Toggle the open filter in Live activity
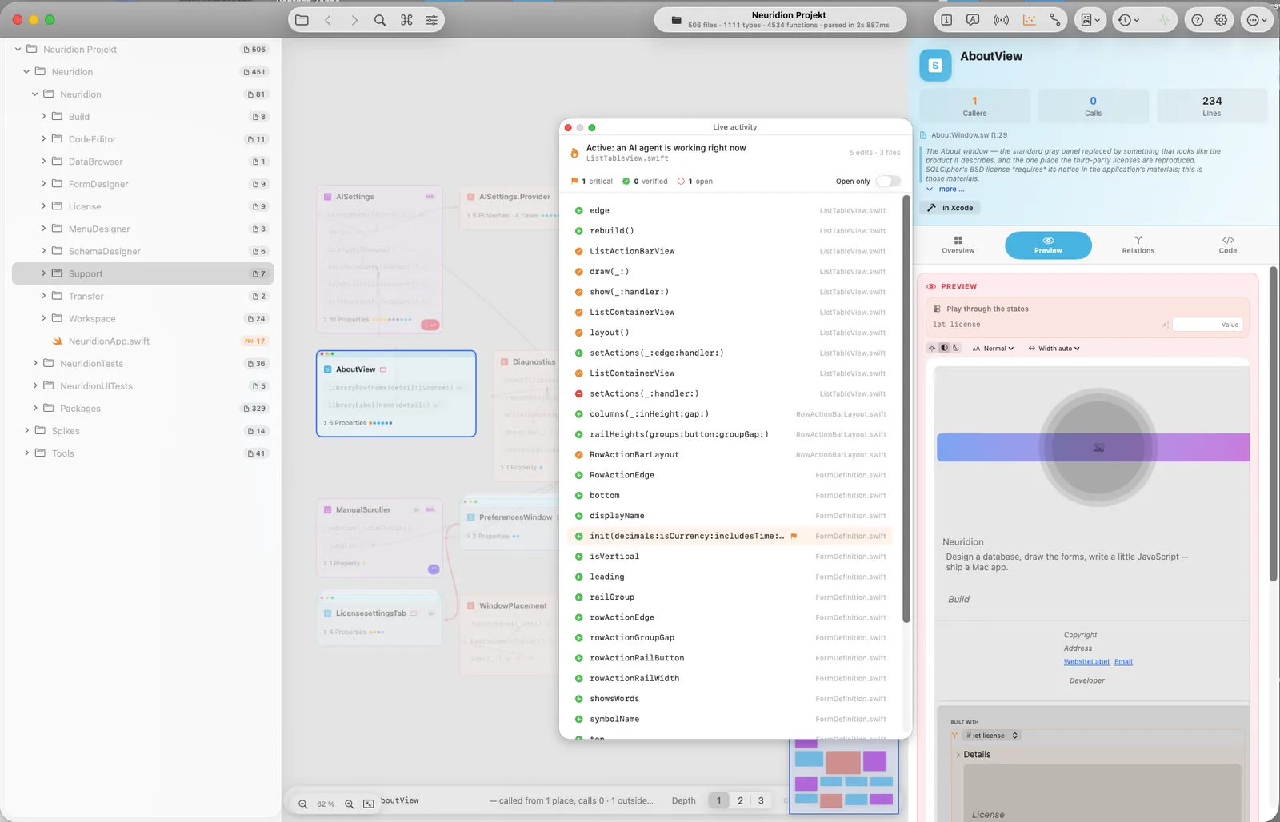1280x822 pixels. 694,182
